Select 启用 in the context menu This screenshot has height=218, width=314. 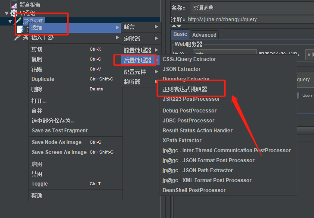(x=76, y=164)
